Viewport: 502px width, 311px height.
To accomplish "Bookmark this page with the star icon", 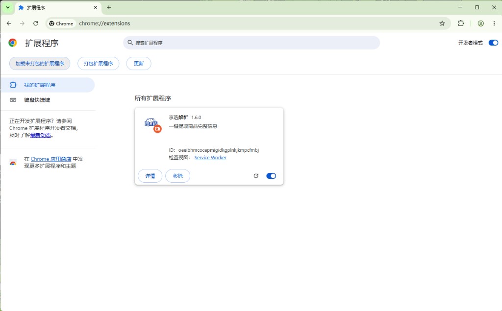I will [442, 24].
